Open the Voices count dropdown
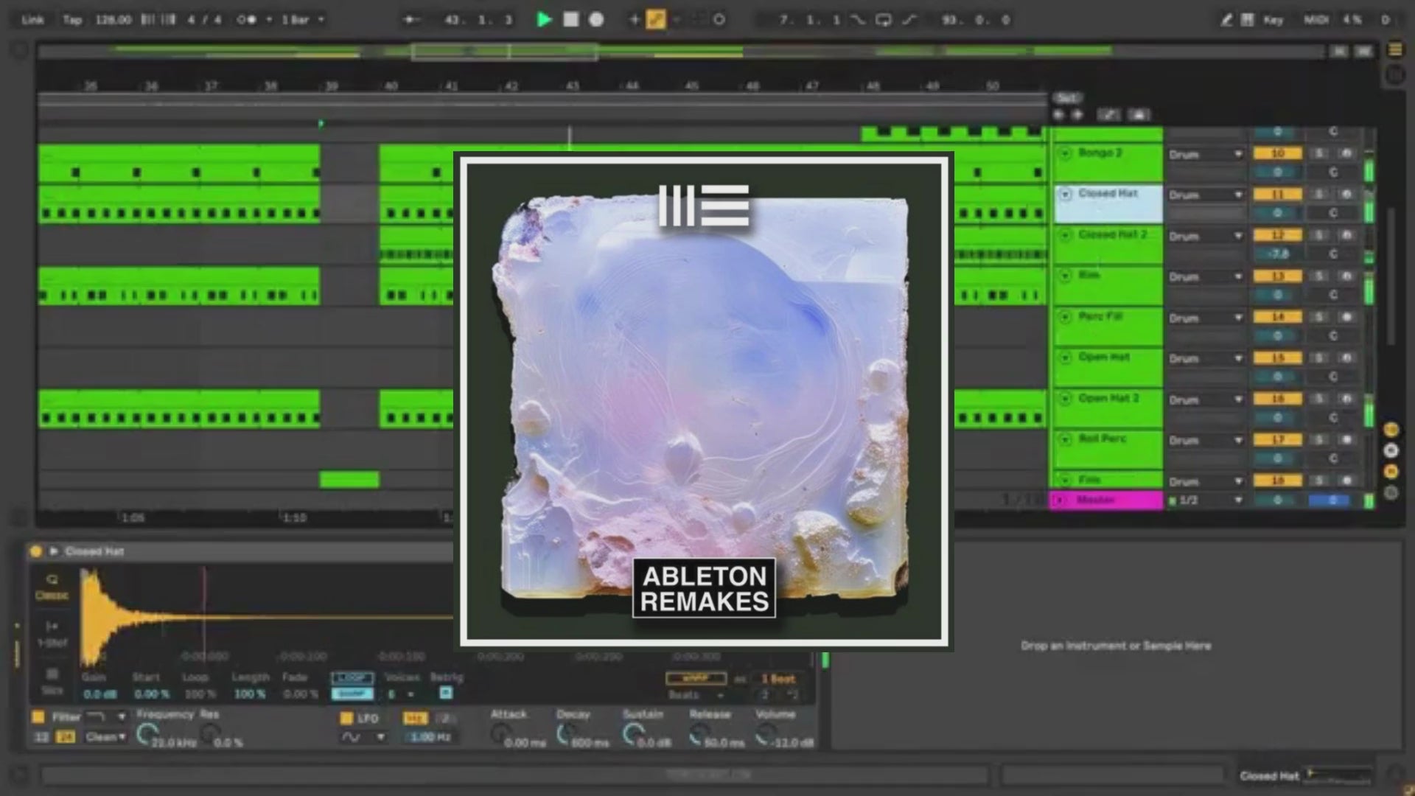Viewport: 1415px width, 796px height. 400,694
